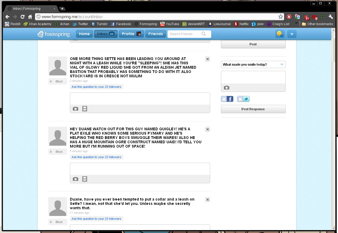Open the account dropdown arrow in the header
This screenshot has height=233, width=338.
tap(292, 34)
